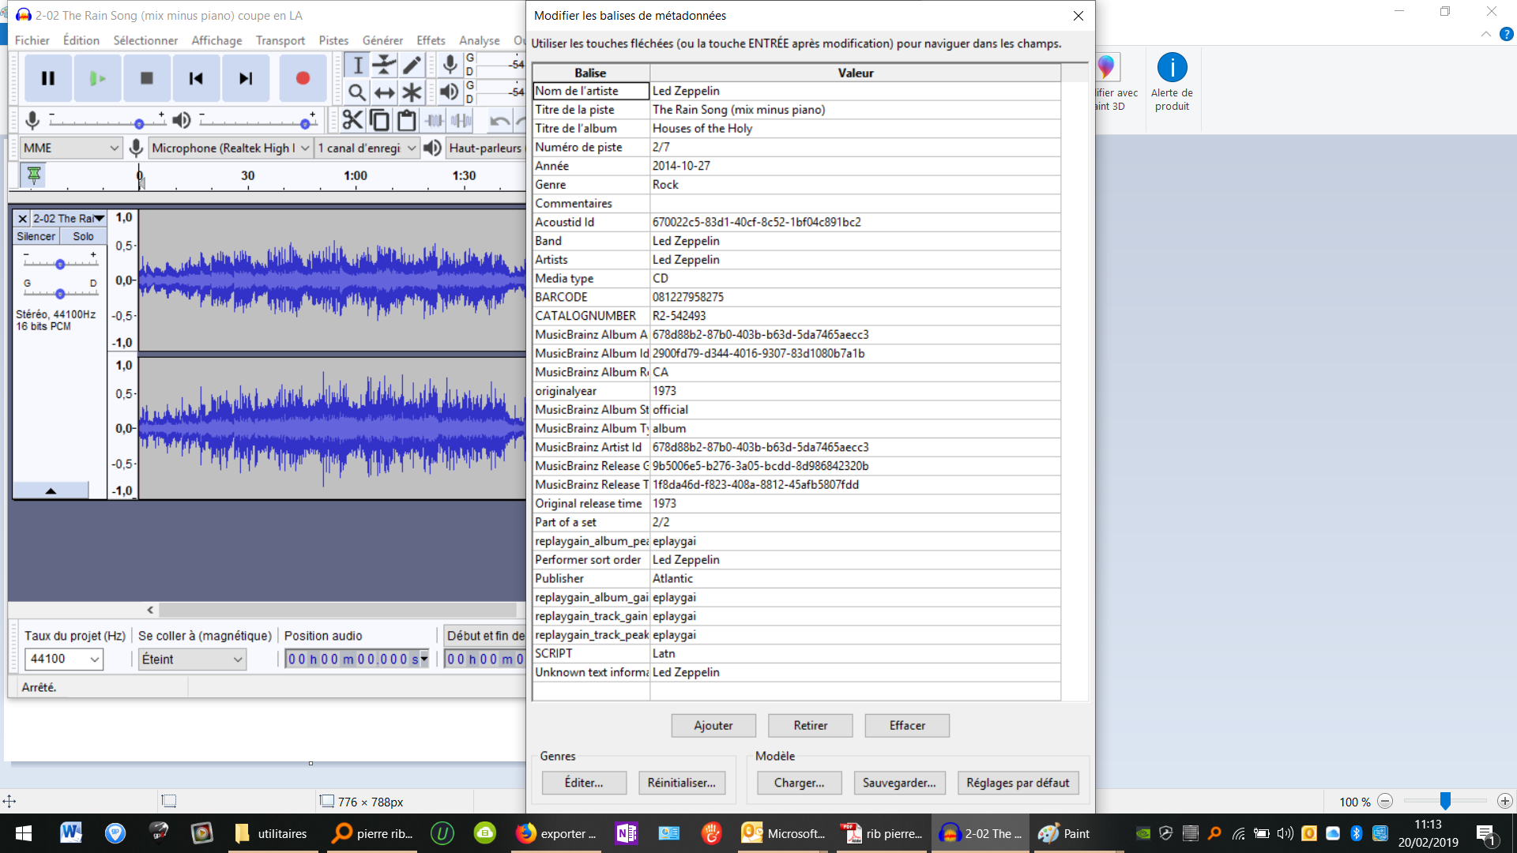Open the Sélectionner menu
Image resolution: width=1517 pixels, height=853 pixels.
click(x=145, y=40)
